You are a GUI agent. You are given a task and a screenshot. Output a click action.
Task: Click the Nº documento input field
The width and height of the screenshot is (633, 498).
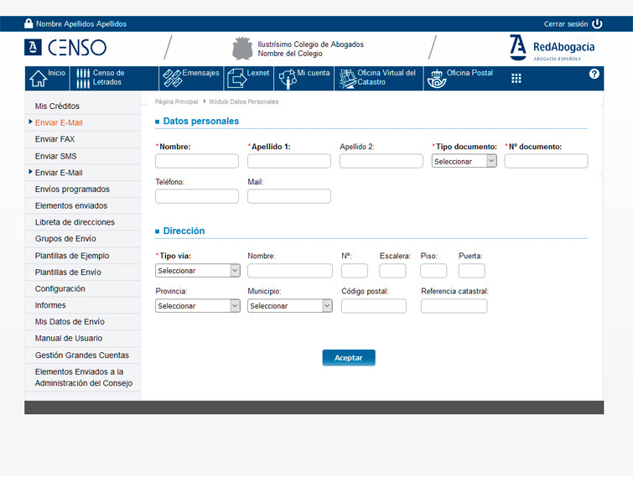(546, 161)
